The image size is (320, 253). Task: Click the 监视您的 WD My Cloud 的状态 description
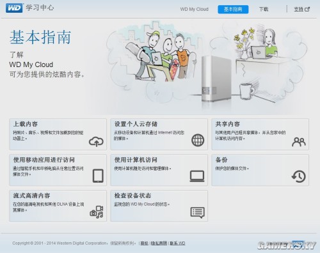tap(142, 204)
